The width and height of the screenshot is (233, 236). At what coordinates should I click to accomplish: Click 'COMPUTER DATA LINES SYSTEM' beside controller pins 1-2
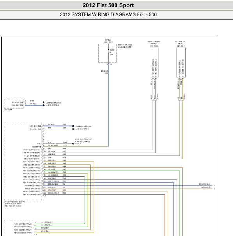83,128
